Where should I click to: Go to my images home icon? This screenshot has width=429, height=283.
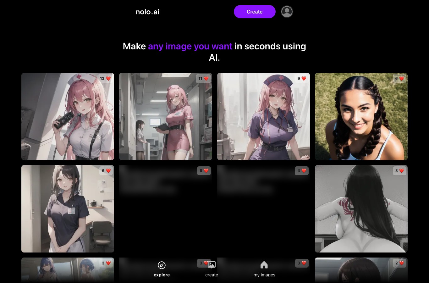(x=264, y=265)
